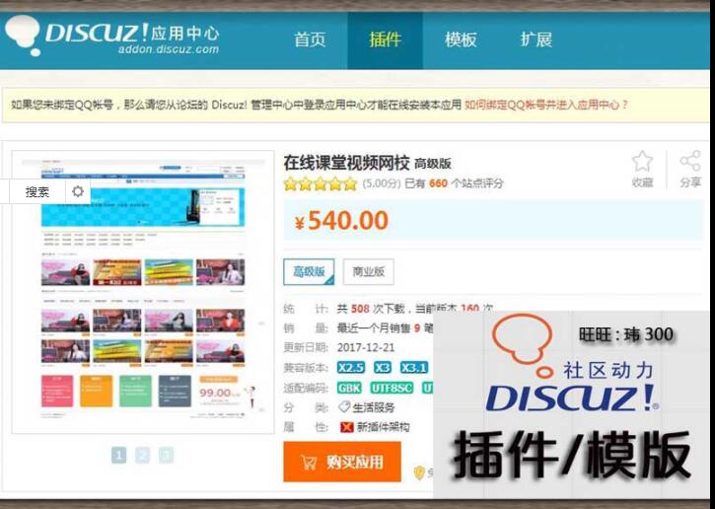This screenshot has height=509, width=715.
Task: Click the Discuz! logo speech bubble
Action: pyautogui.click(x=23, y=34)
